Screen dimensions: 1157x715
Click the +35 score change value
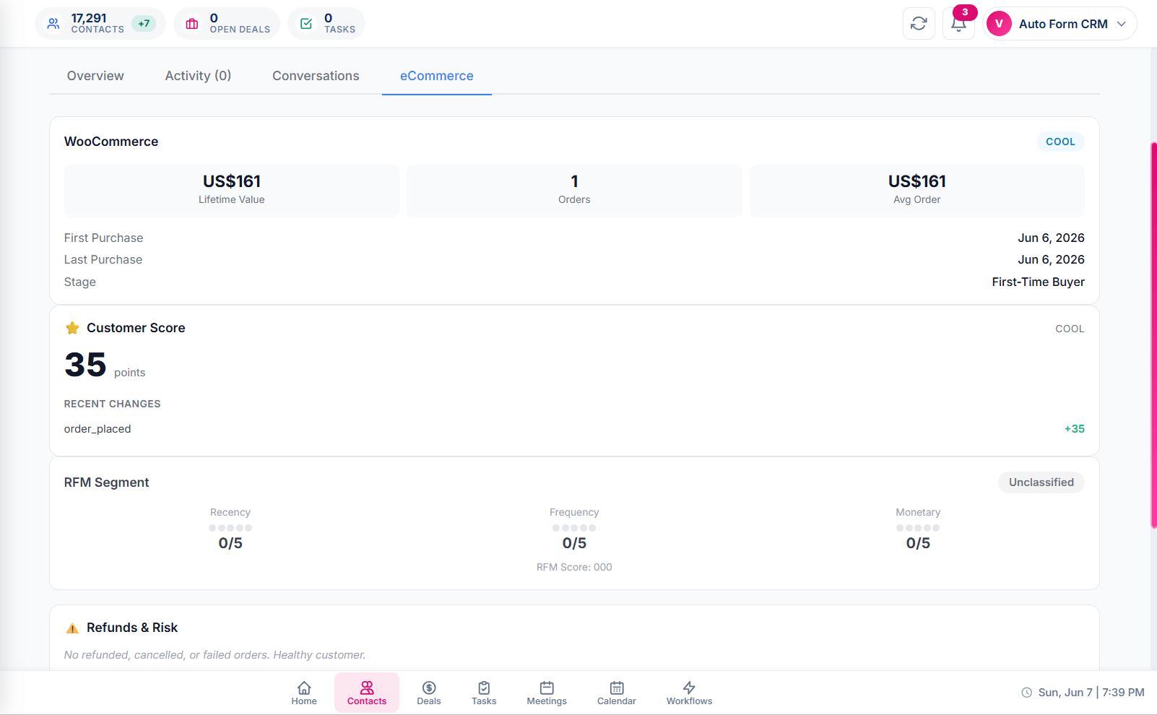(1074, 429)
